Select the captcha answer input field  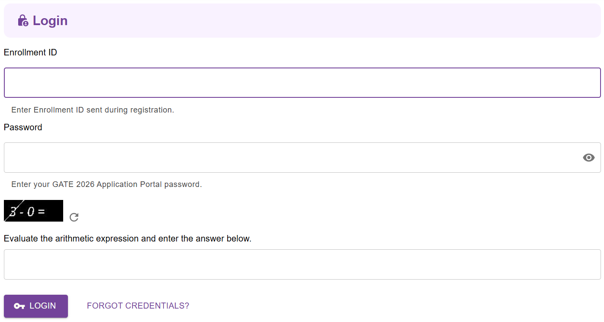point(302,264)
